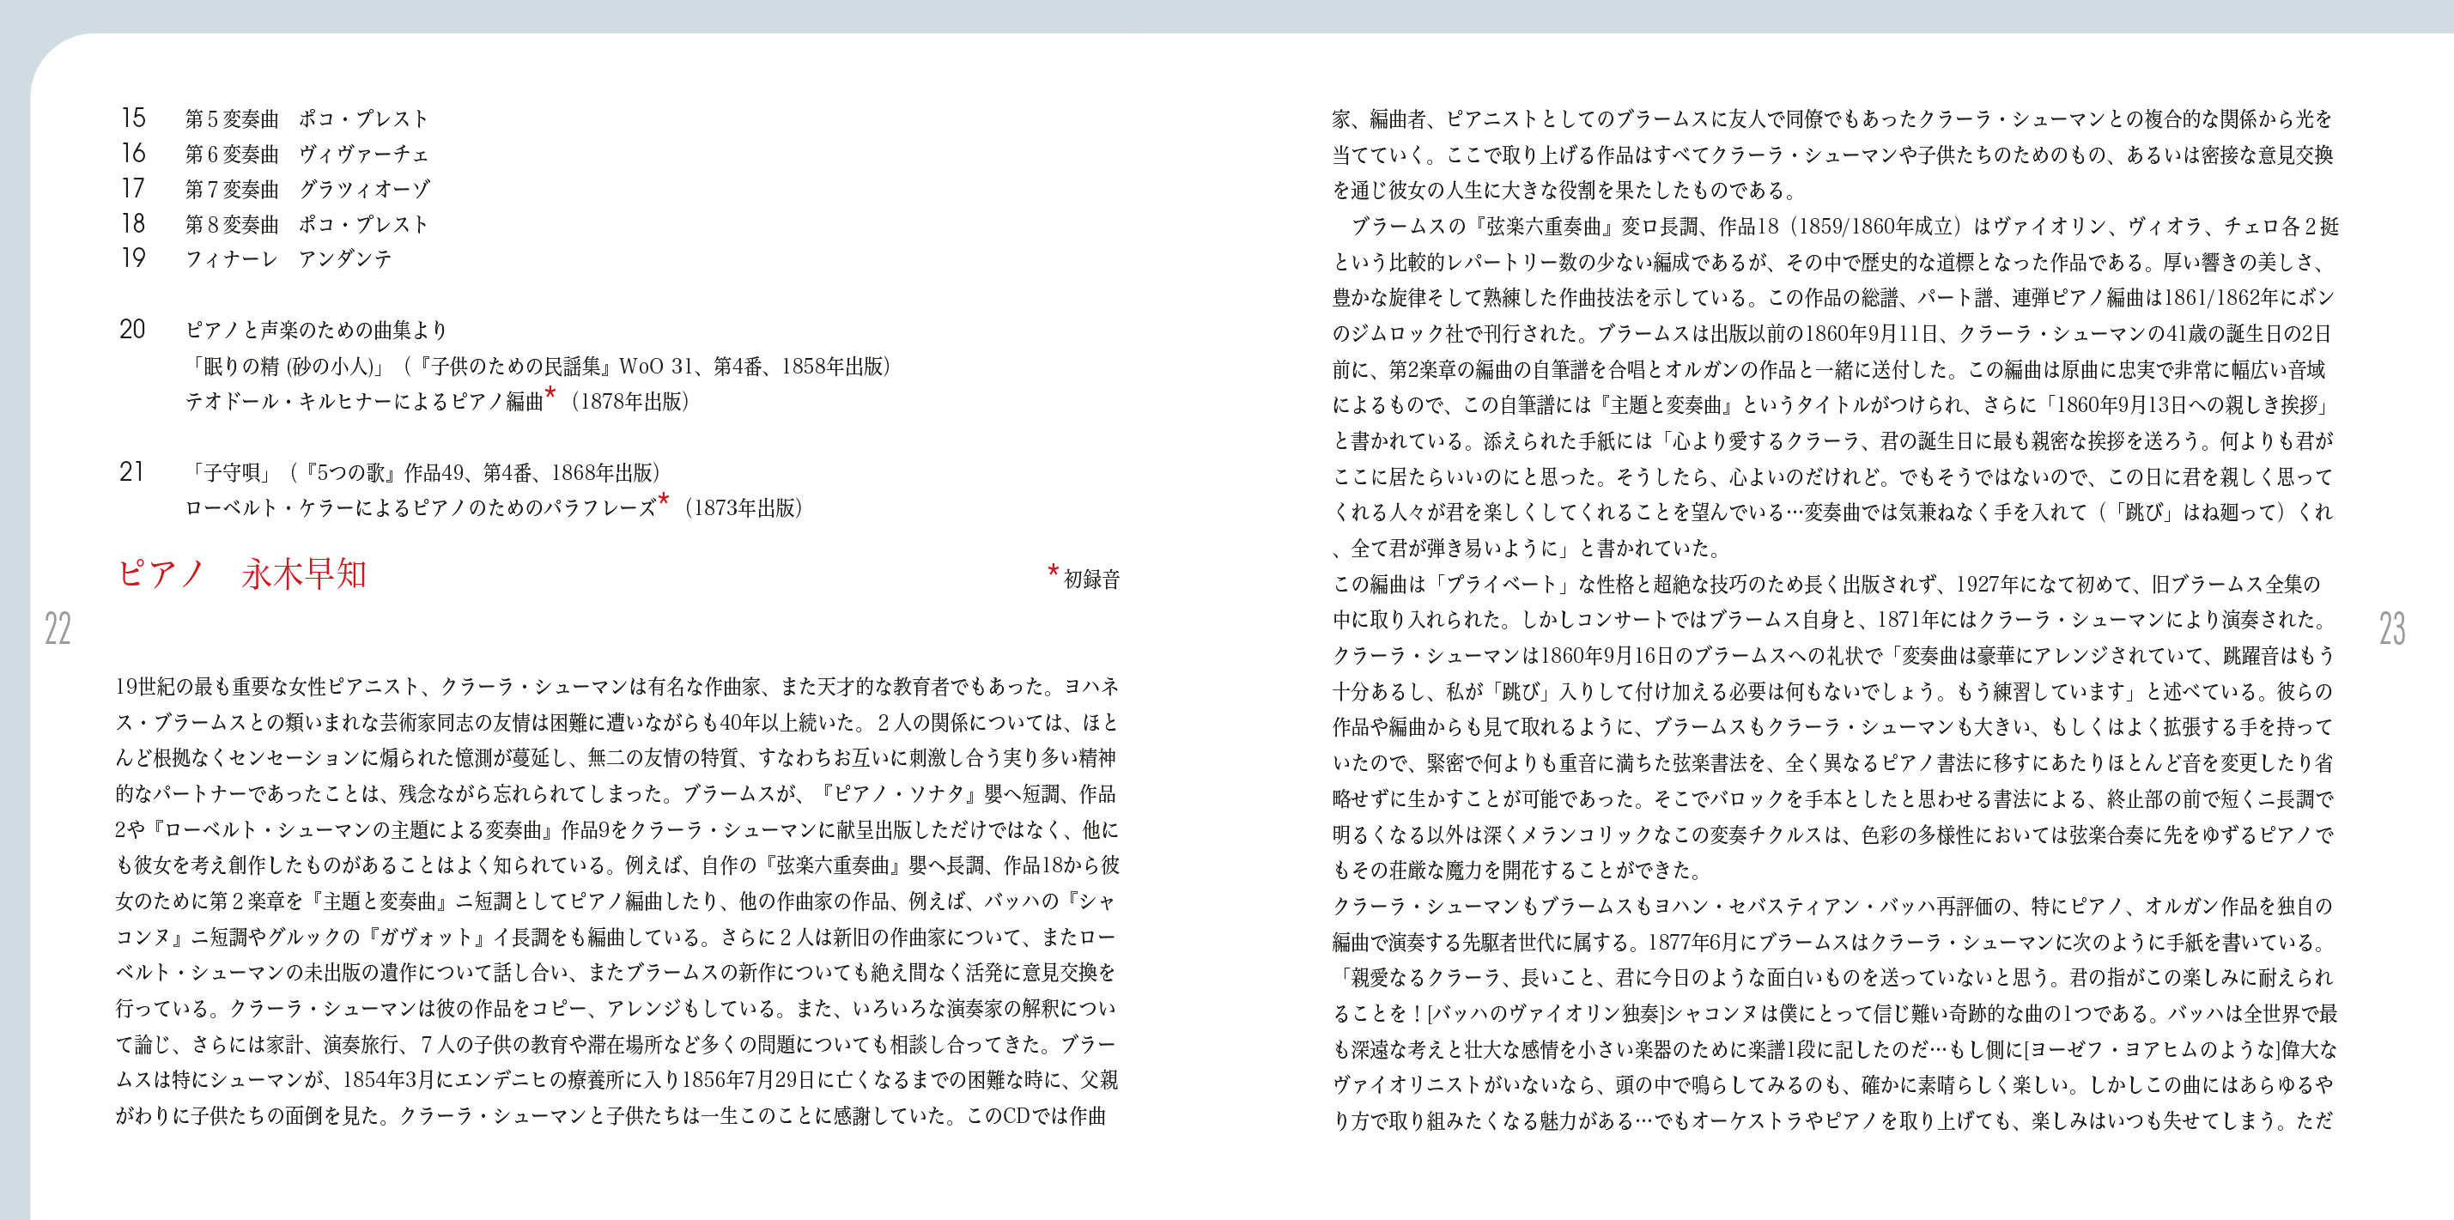Click the ピアノと声楽のための曲集より line

tap(316, 331)
